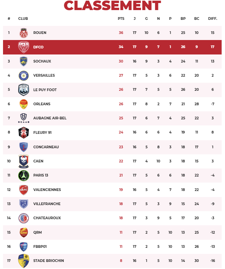Click the QRM club name
This screenshot has height=269, width=225.
pyautogui.click(x=38, y=232)
